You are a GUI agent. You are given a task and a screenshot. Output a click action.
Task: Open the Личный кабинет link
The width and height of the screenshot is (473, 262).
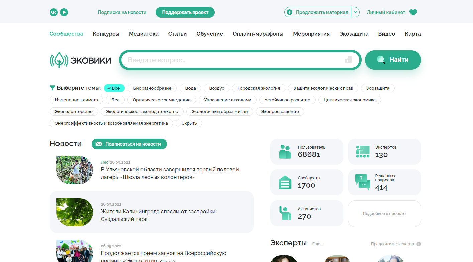tap(386, 12)
